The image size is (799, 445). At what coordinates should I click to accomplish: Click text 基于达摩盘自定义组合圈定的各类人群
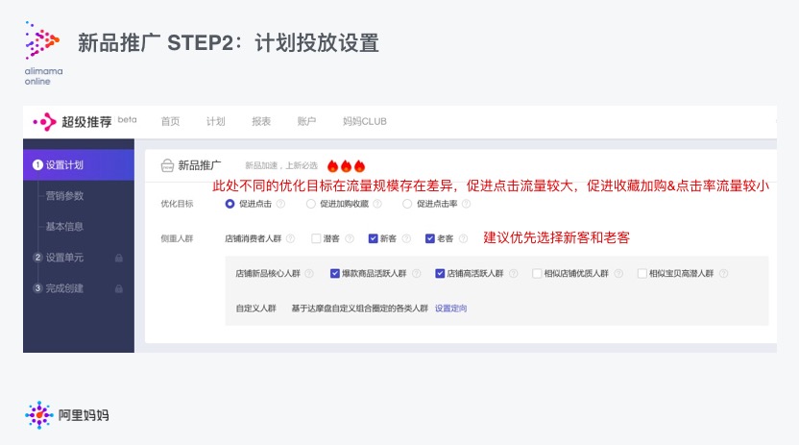click(360, 309)
